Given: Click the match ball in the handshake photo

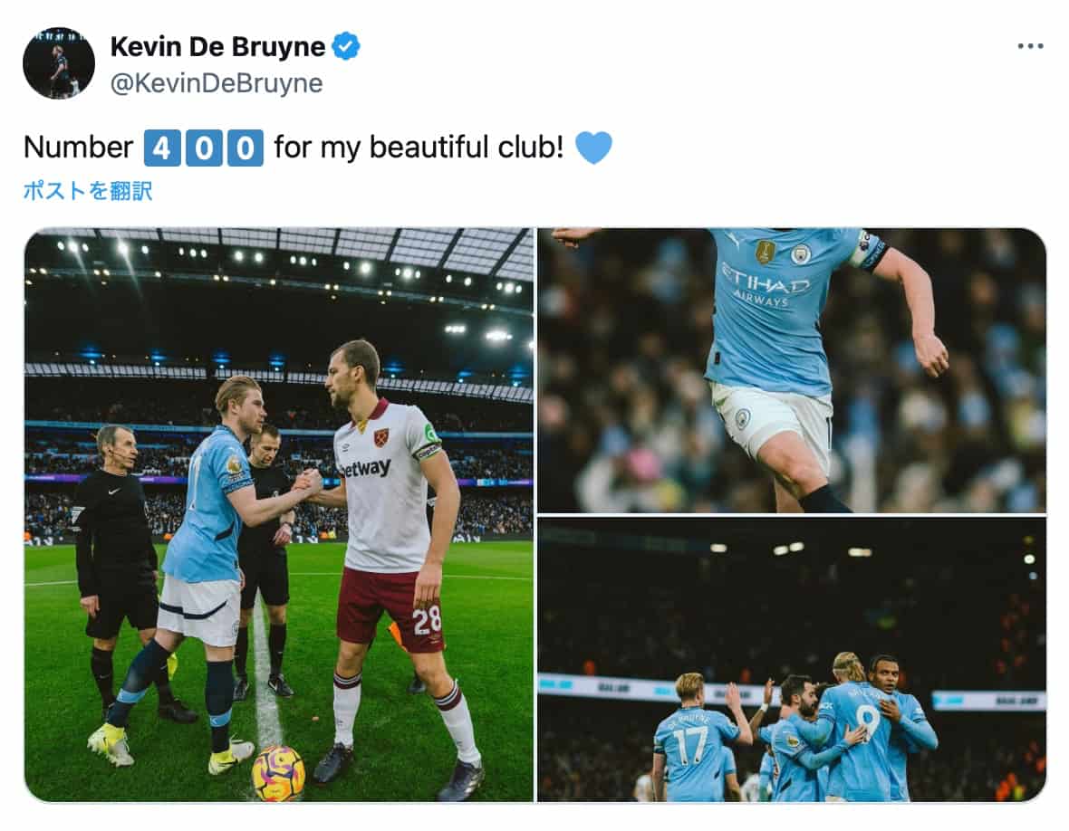Looking at the screenshot, I should click(x=277, y=773).
